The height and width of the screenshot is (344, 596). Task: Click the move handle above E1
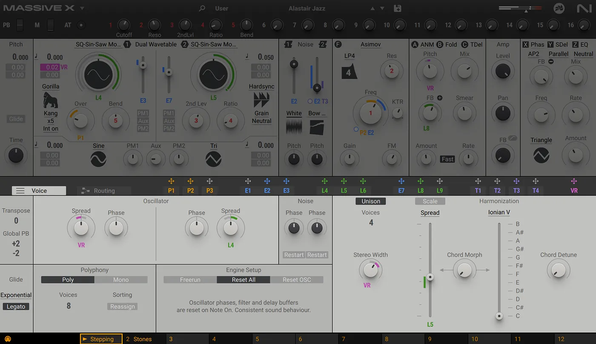(248, 182)
